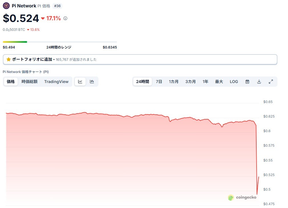Select the 7日 time range
Screen dimensions: 288x208
(159, 82)
